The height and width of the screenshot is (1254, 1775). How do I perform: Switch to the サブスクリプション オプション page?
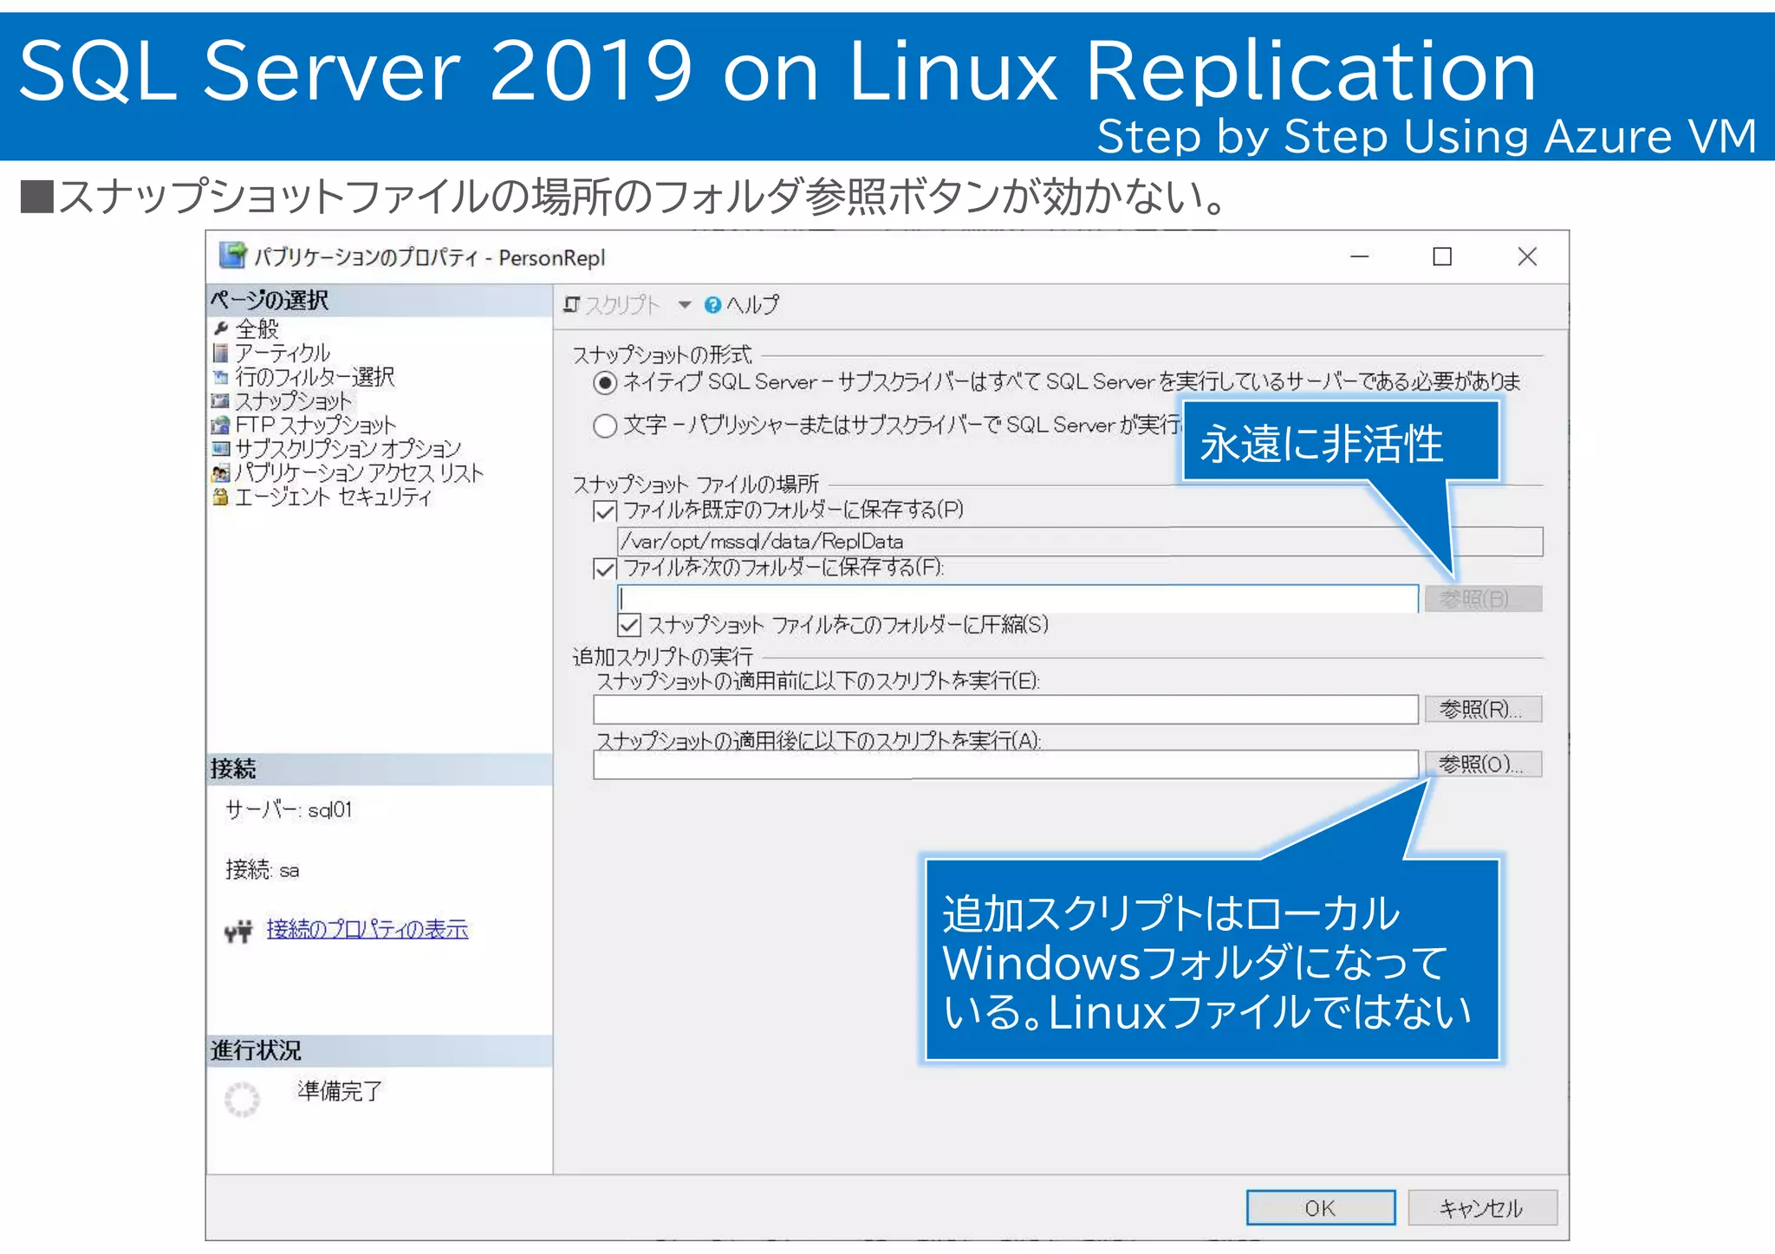348,449
